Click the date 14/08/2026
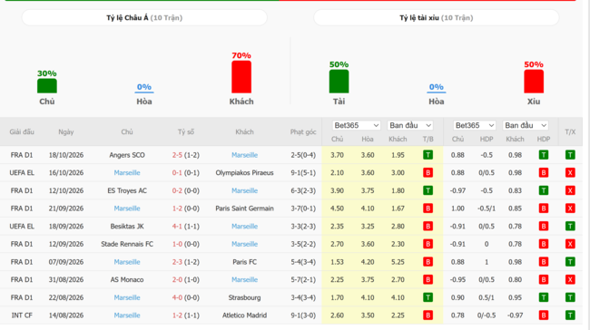 [x=66, y=315]
